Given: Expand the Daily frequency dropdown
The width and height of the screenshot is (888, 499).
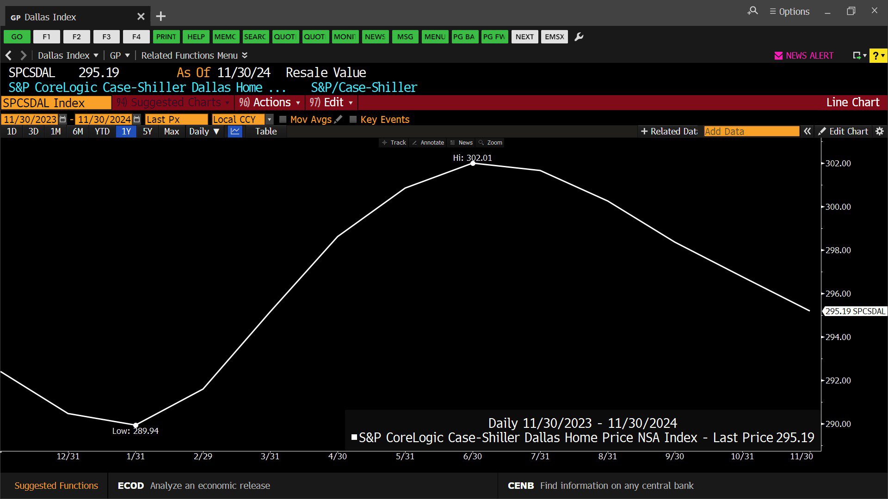Looking at the screenshot, I should [204, 131].
